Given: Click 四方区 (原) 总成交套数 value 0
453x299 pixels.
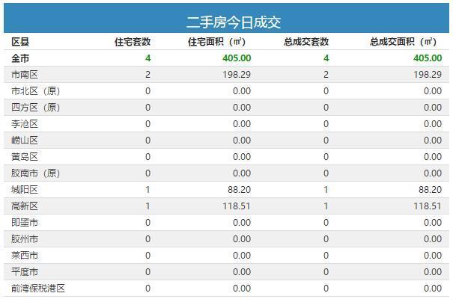Looking at the screenshot, I should pos(326,108).
